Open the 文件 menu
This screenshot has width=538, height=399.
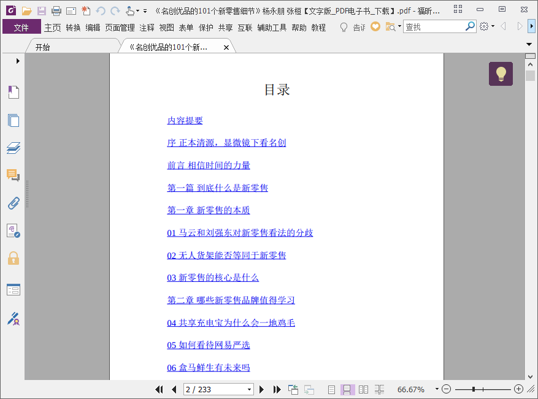tap(21, 27)
